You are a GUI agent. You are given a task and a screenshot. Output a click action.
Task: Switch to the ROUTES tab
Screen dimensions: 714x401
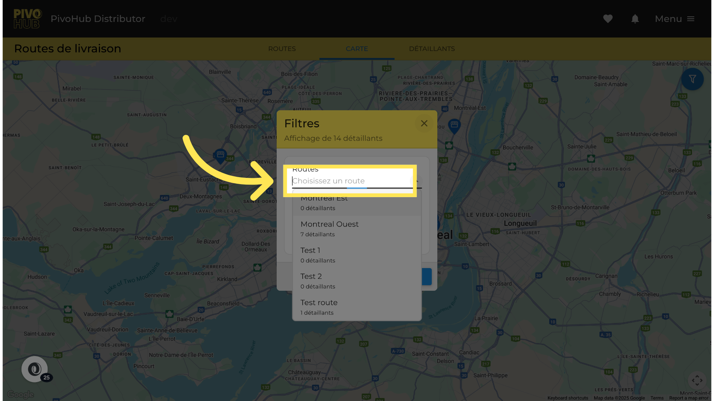tap(282, 49)
